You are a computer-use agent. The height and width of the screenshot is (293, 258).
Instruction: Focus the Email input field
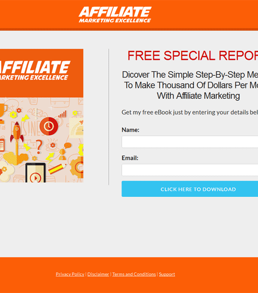point(190,170)
